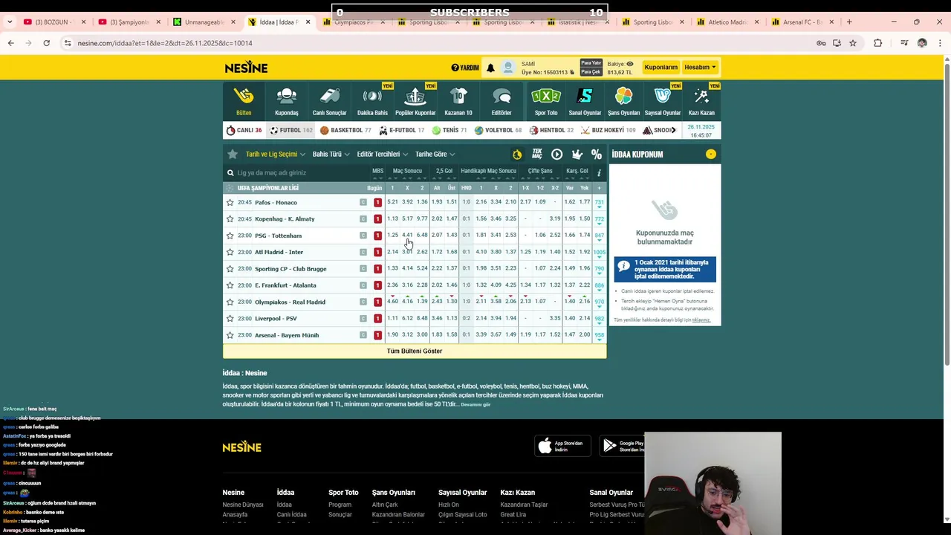
Task: Select the VOLEYBOL sports tab
Action: (498, 130)
